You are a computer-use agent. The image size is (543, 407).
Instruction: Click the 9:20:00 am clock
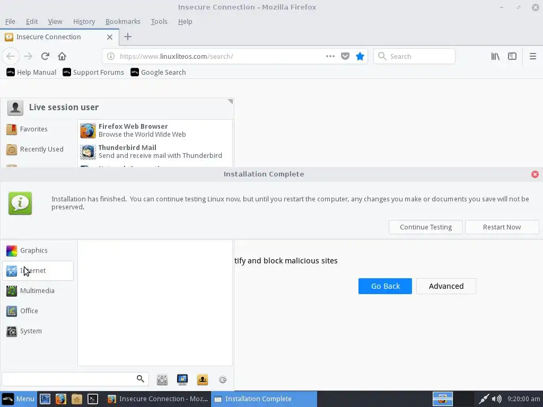523,399
